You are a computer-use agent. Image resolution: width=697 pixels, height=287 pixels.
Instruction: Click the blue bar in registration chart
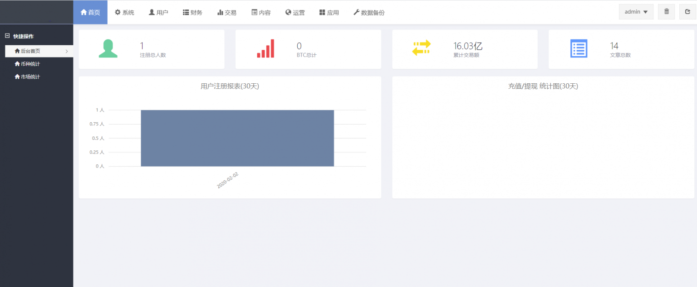click(237, 138)
